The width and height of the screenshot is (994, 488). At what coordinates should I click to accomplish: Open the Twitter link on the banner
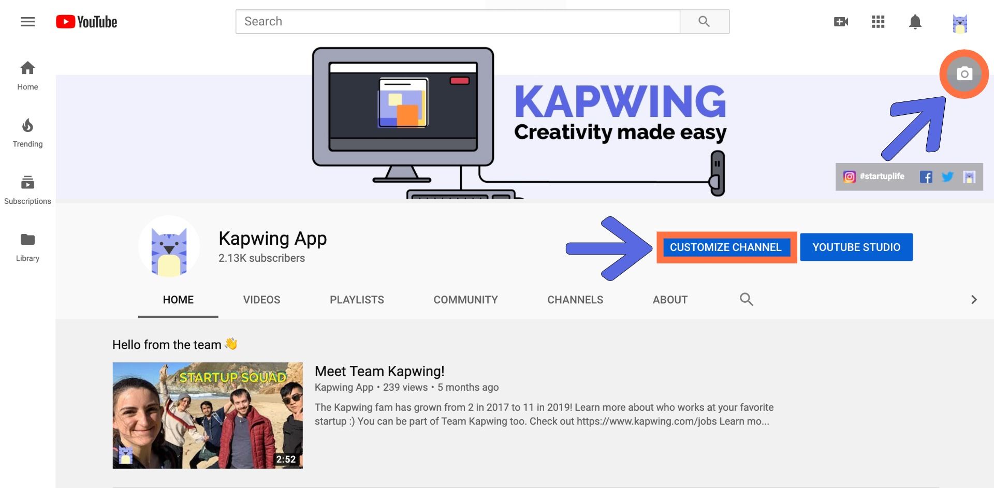tap(947, 176)
